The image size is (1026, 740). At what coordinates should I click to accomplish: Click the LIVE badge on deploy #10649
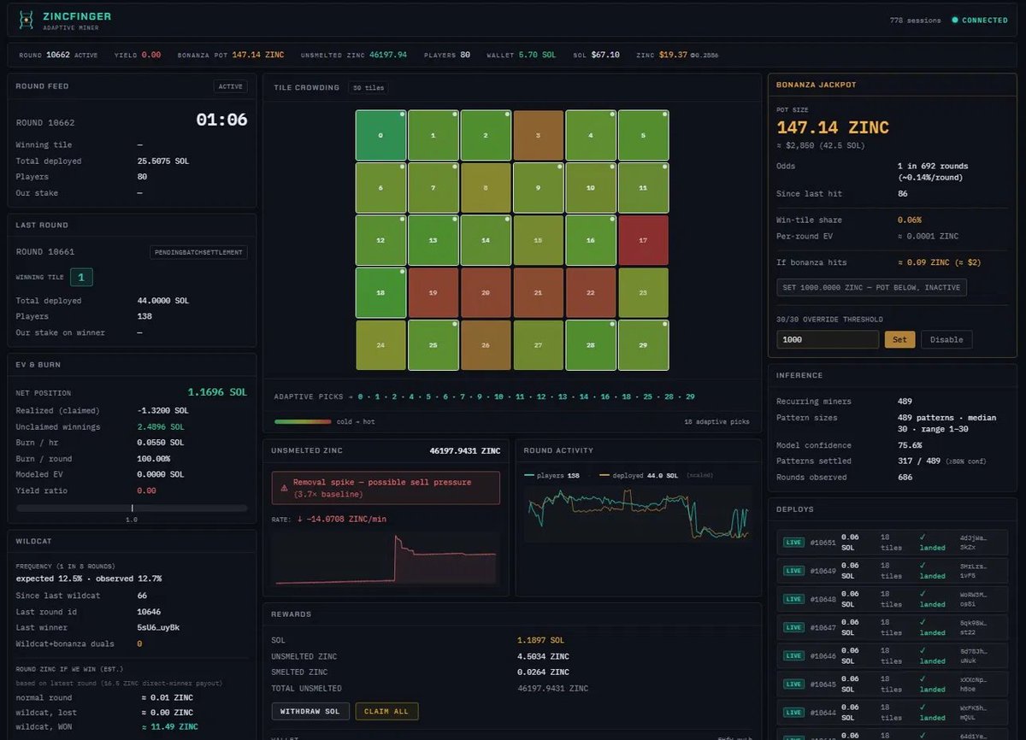[793, 571]
